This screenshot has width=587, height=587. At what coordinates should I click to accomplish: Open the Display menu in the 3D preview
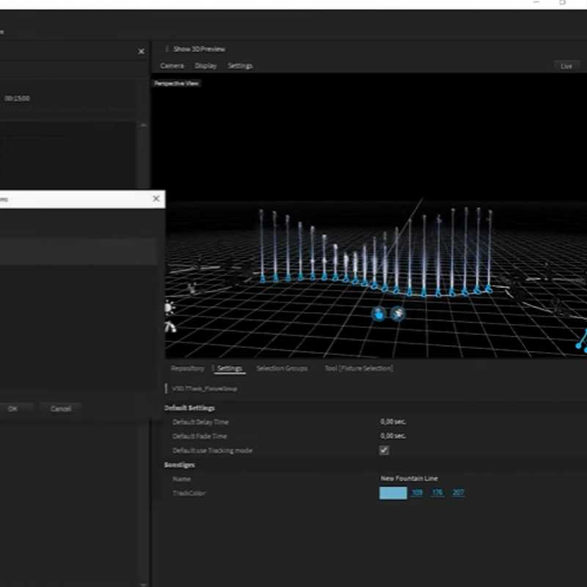(205, 66)
